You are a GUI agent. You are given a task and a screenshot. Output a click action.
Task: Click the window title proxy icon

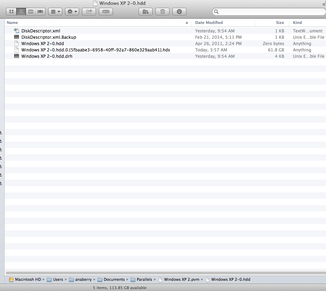[95, 3]
